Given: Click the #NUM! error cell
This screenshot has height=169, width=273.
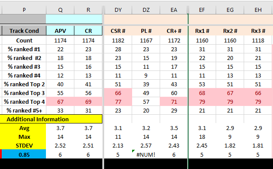Looking at the screenshot, I should 146,155.
